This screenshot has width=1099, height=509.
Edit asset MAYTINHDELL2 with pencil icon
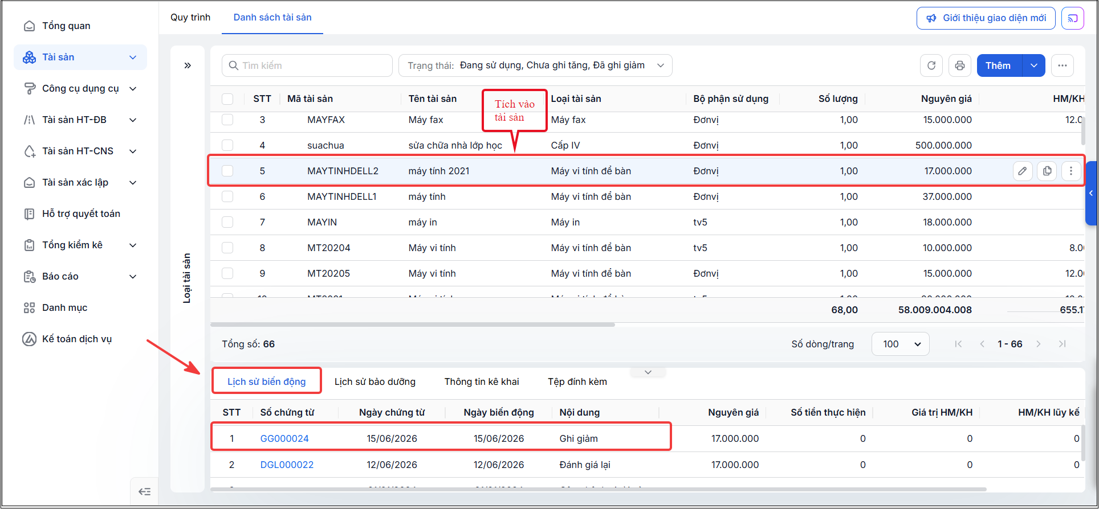pyautogui.click(x=1023, y=171)
